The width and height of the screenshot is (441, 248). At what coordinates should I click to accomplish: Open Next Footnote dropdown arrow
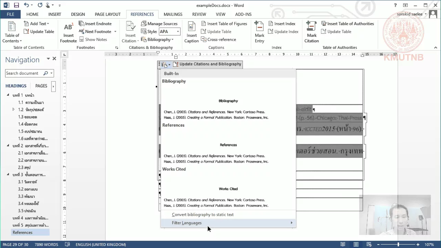[115, 32]
